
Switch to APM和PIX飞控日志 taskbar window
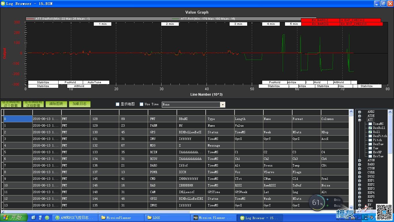pos(75,218)
